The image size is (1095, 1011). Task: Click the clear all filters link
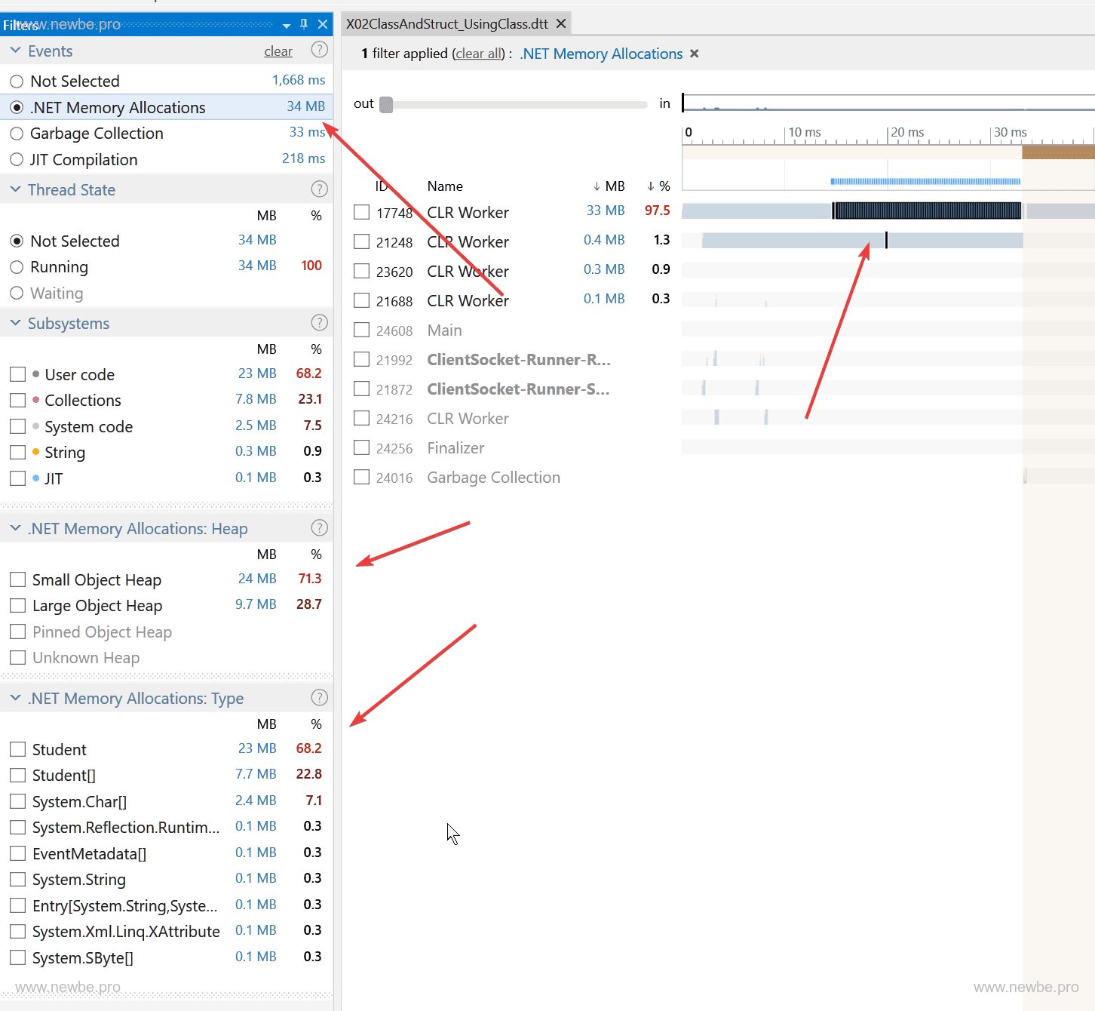479,54
